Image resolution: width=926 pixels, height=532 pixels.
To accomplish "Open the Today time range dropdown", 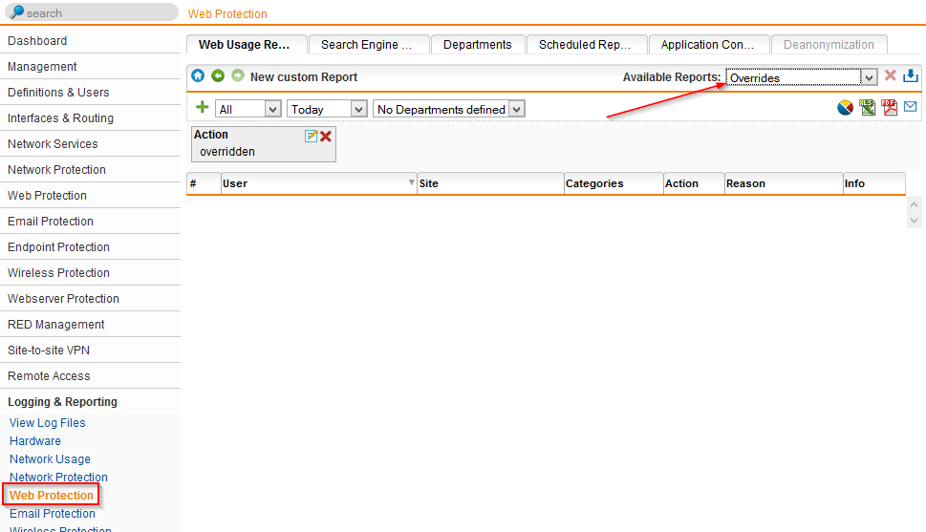I will [x=327, y=109].
